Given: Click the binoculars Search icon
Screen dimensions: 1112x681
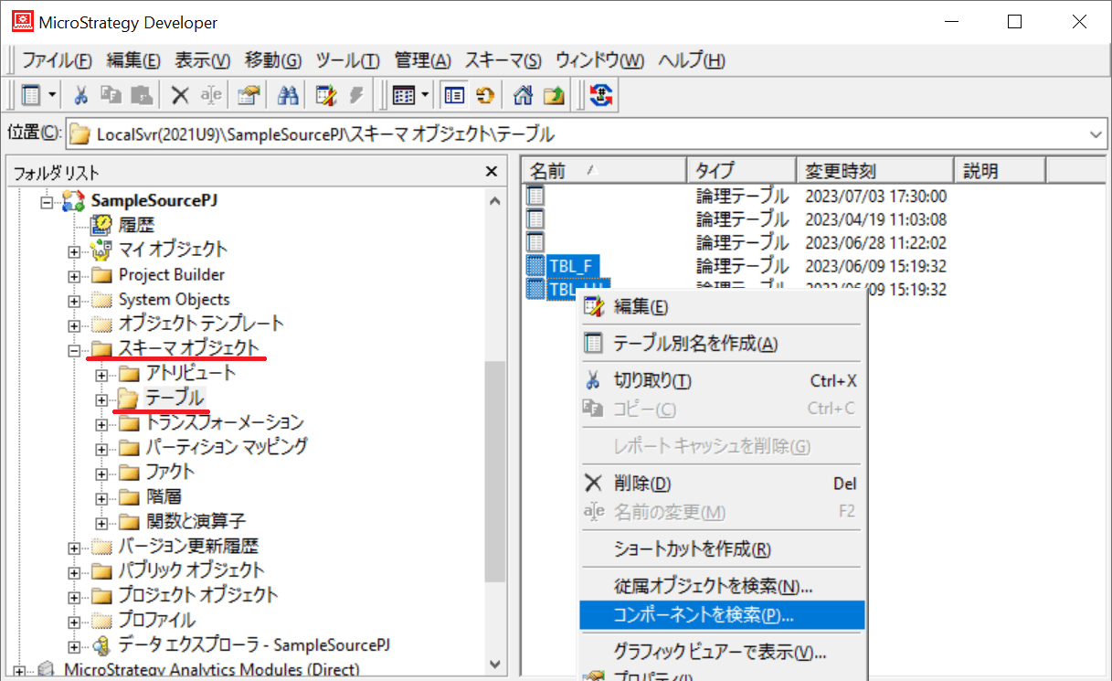Looking at the screenshot, I should pyautogui.click(x=289, y=95).
